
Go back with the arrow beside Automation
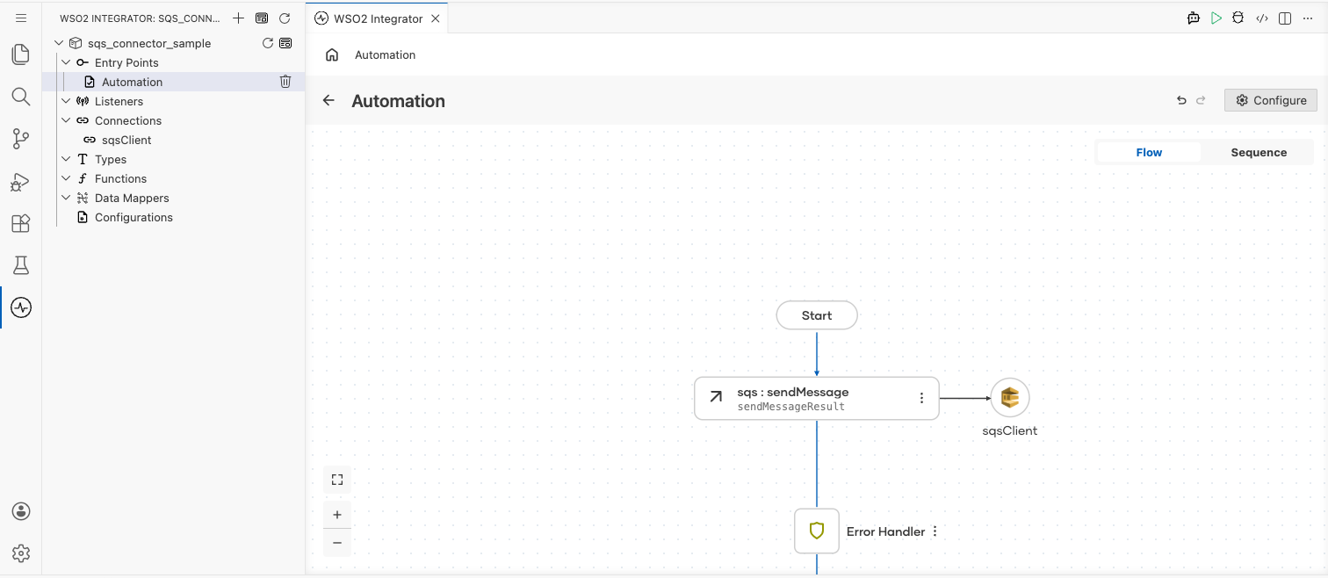click(x=328, y=100)
